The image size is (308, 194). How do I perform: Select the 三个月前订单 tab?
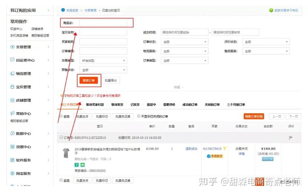pyautogui.click(x=236, y=104)
